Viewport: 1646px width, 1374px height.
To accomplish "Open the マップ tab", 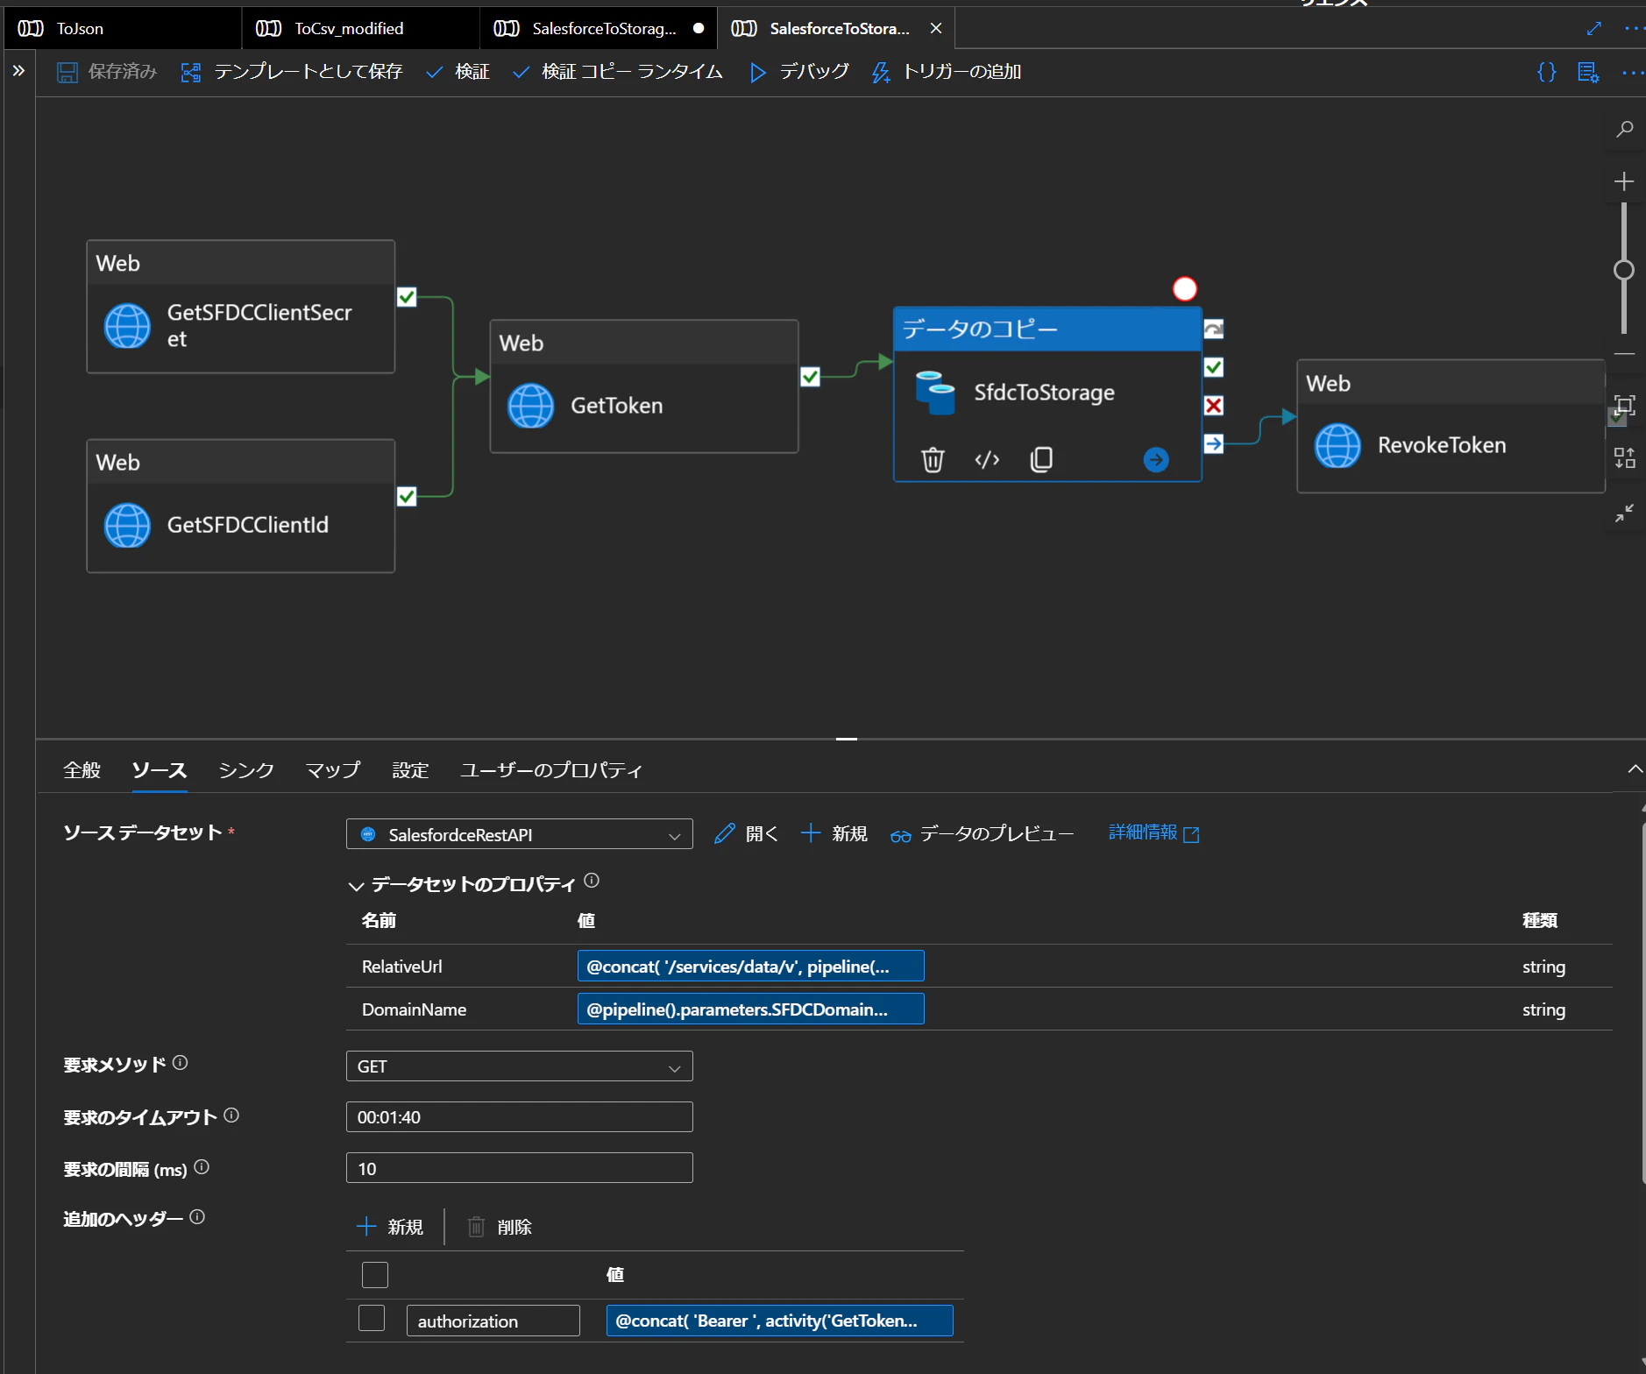I will click(x=333, y=770).
